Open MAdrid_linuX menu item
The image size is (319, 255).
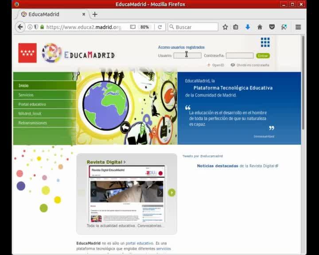pos(45,113)
